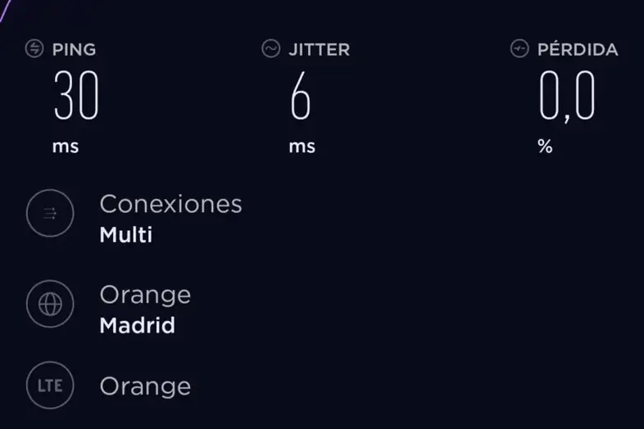Image resolution: width=644 pixels, height=429 pixels.
Task: Click the PING label
Action: click(x=74, y=50)
